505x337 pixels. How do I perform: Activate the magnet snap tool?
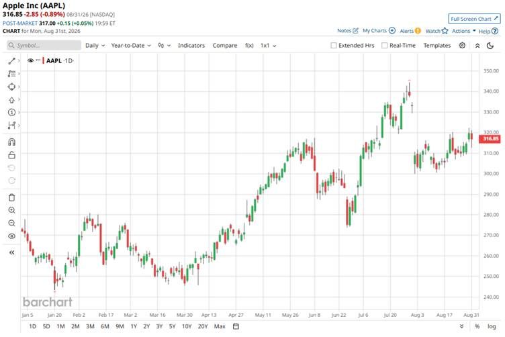pos(11,142)
